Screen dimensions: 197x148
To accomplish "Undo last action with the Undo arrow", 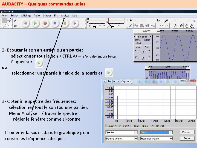I will point(161,26).
